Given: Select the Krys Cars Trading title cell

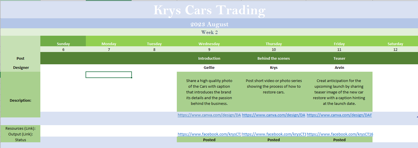Looking at the screenshot, I should click(209, 10).
